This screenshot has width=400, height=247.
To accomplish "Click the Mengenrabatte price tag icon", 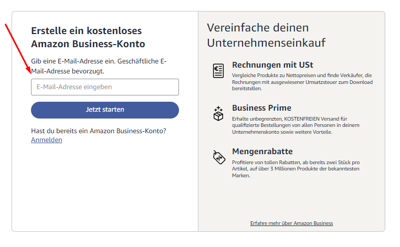I will coord(218,157).
